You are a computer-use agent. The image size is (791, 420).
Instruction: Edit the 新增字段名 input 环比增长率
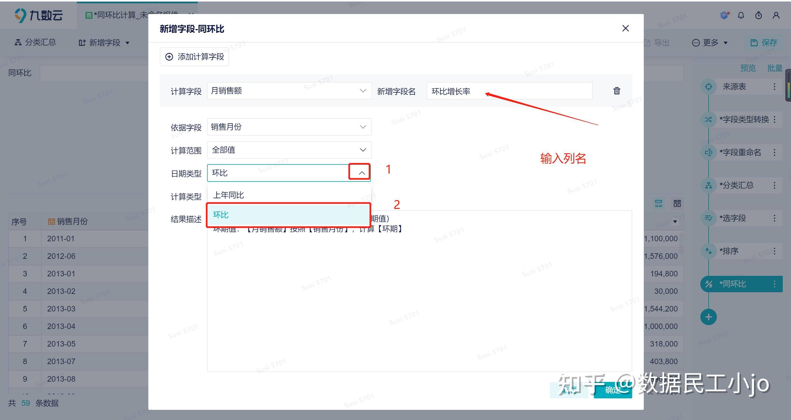509,91
